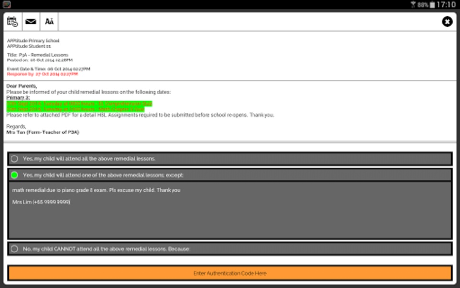Click the 'Event Date & Time' line
This screenshot has height=288, width=460.
(x=48, y=69)
